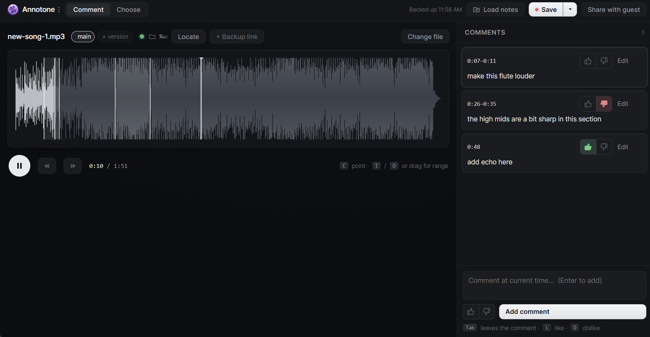Viewport: 650px width, 337px height.
Task: Edit the 'add echo here' comment
Action: [x=623, y=147]
